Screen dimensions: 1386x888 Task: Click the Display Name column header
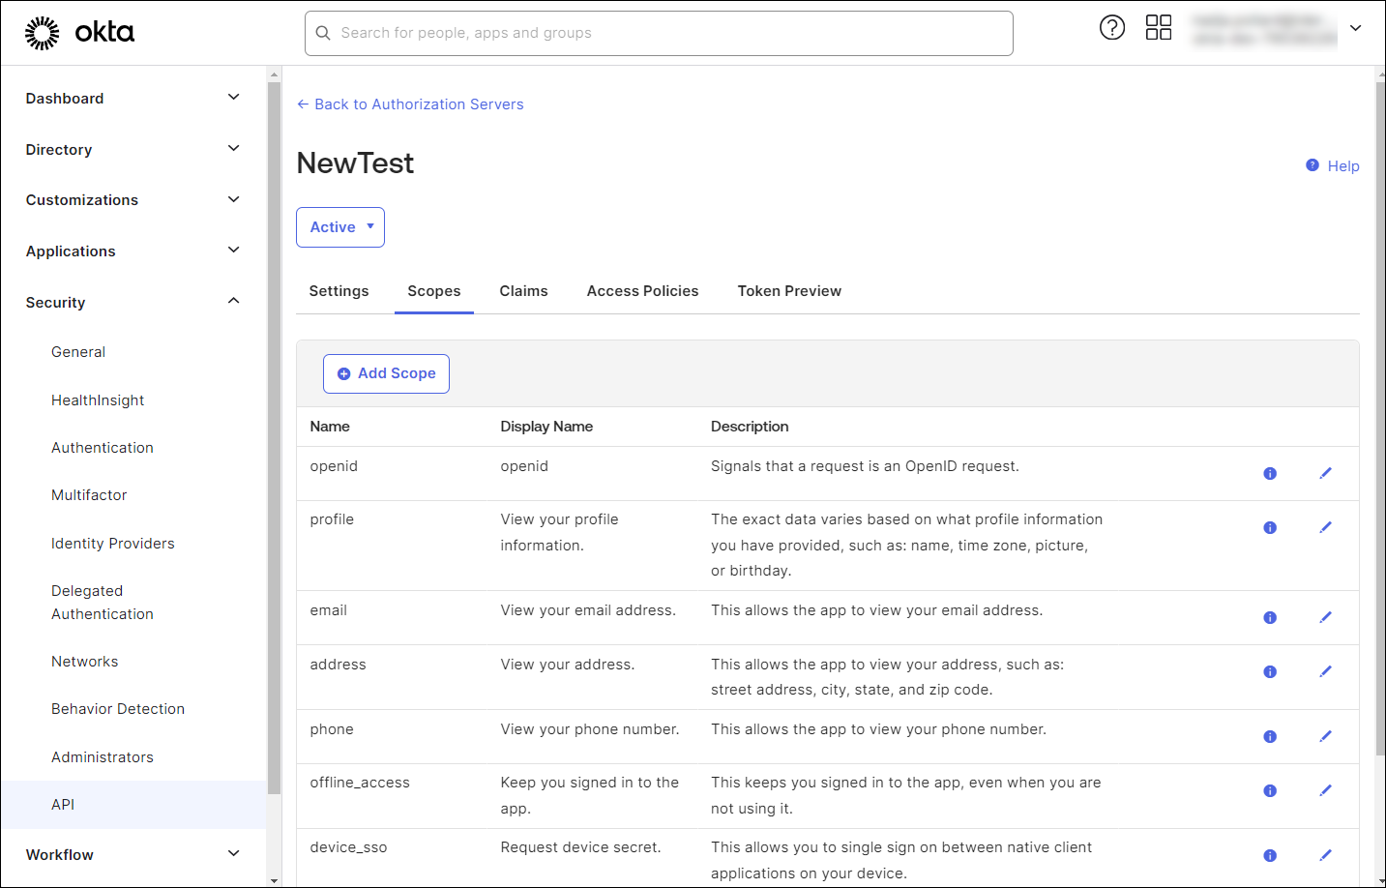click(546, 427)
